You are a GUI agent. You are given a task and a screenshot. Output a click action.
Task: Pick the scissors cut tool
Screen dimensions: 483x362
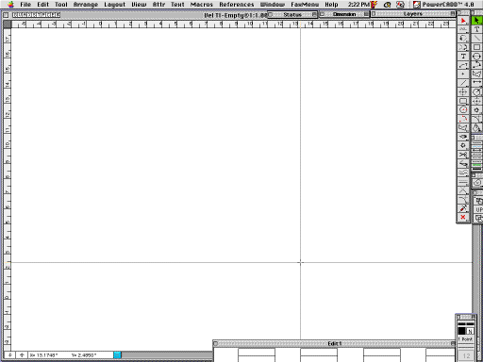coord(463,155)
